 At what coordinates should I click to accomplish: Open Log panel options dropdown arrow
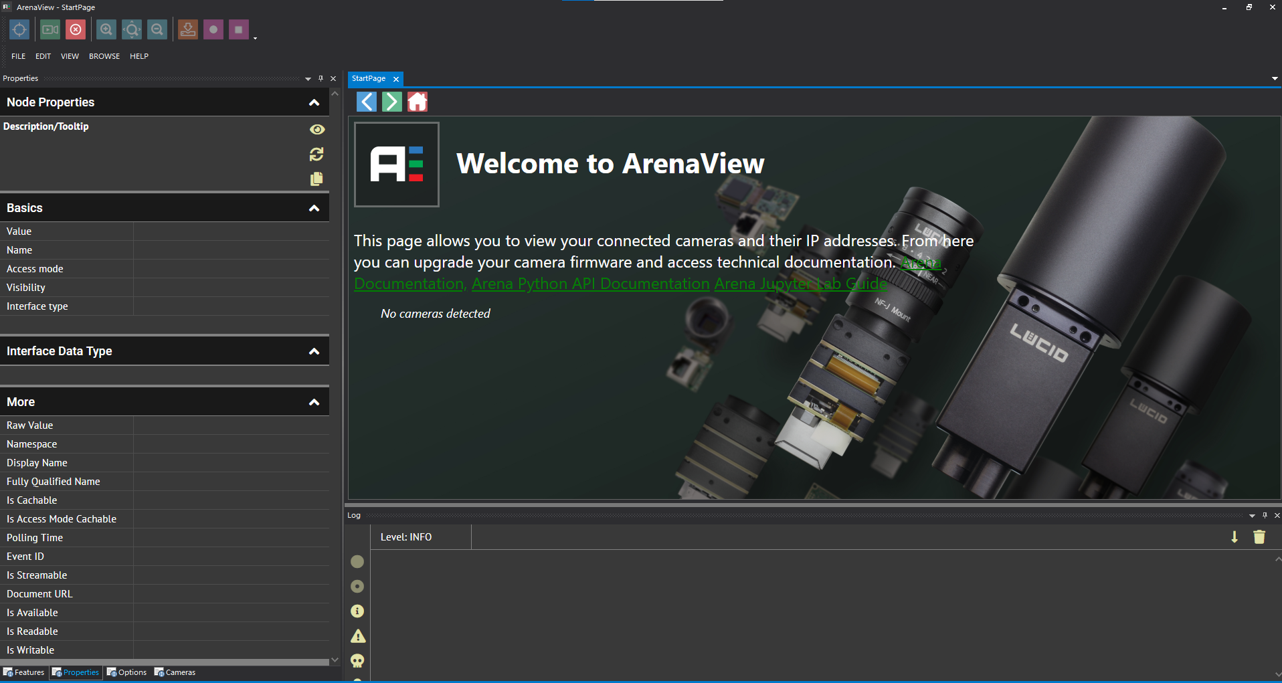click(1252, 516)
